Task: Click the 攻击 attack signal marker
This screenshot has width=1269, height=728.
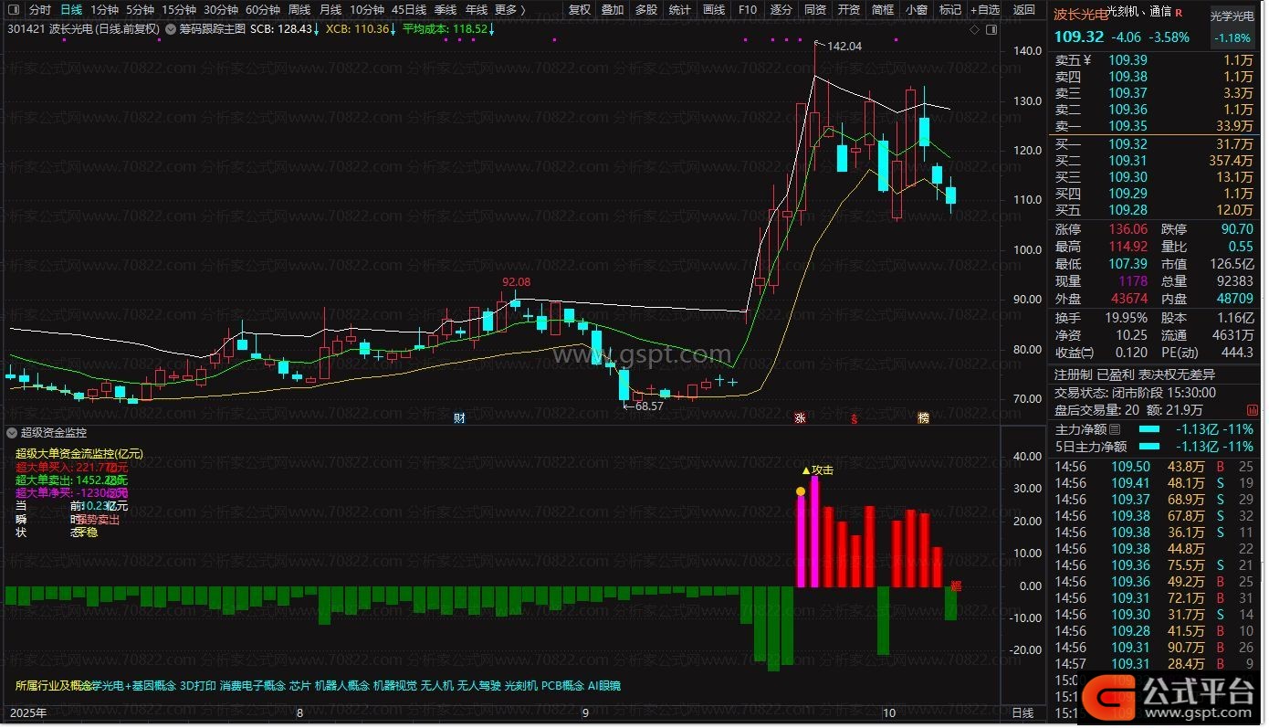Action: click(817, 470)
